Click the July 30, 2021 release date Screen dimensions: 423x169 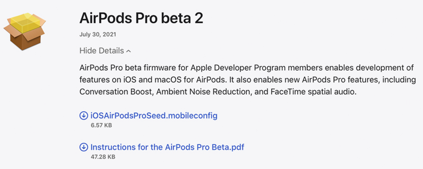[x=98, y=35]
